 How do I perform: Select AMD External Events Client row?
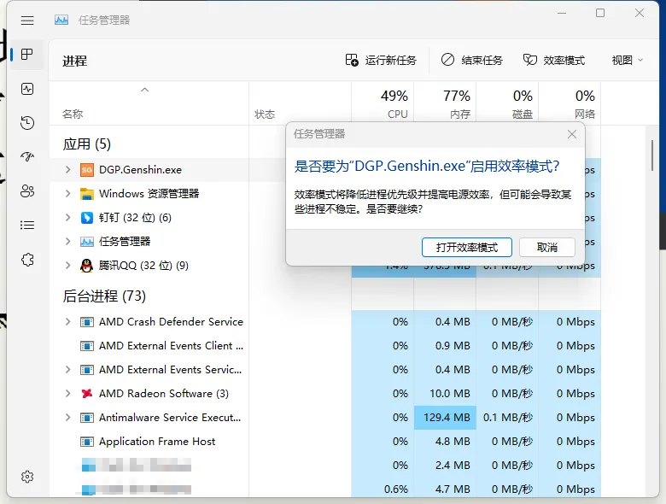(x=325, y=346)
